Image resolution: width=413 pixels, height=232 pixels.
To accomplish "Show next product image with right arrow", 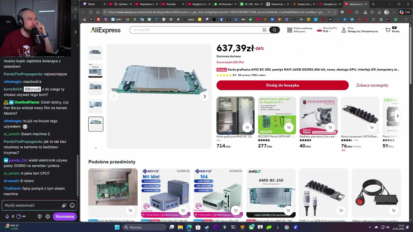I will coord(205,96).
